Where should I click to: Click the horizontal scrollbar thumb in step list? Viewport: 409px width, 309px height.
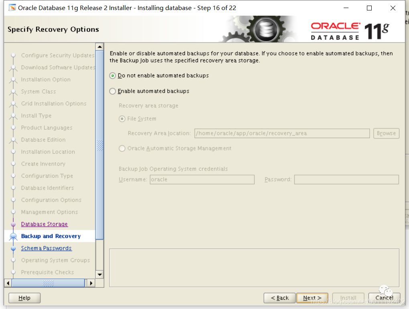click(x=48, y=283)
